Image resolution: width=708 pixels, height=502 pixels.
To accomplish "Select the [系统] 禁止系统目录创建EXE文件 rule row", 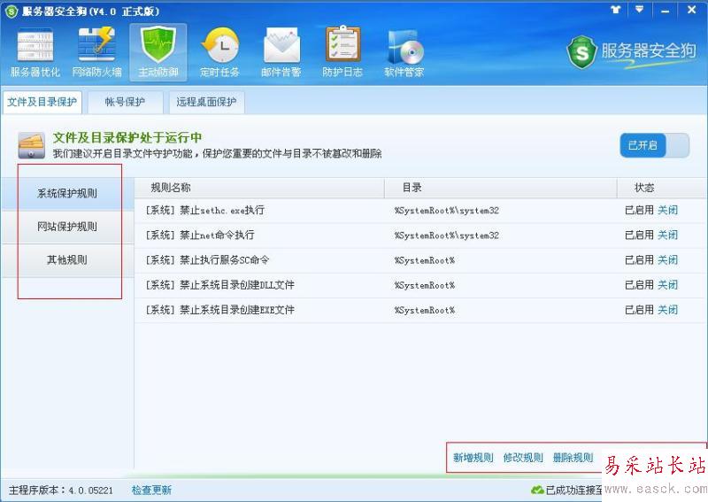I will pyautogui.click(x=421, y=310).
